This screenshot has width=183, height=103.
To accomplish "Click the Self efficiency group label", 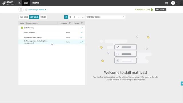I will 29,28.
